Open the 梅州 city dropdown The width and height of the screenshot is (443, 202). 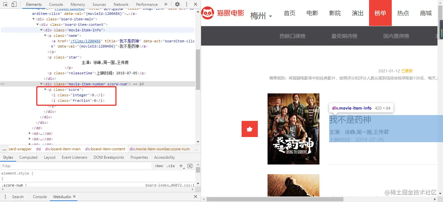click(261, 16)
